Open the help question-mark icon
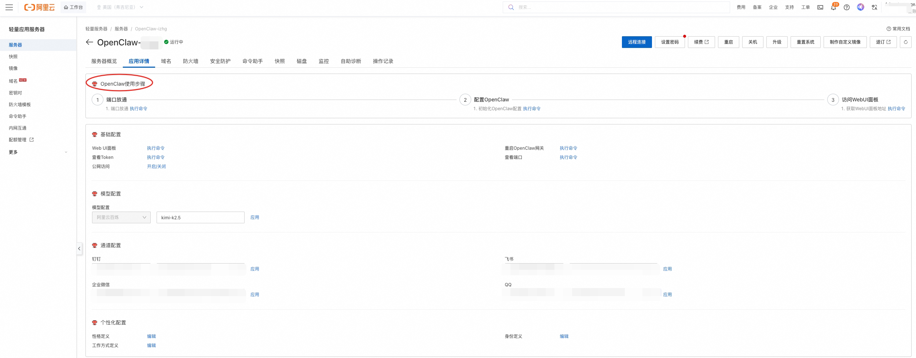Image resolution: width=916 pixels, height=358 pixels. [x=846, y=7]
